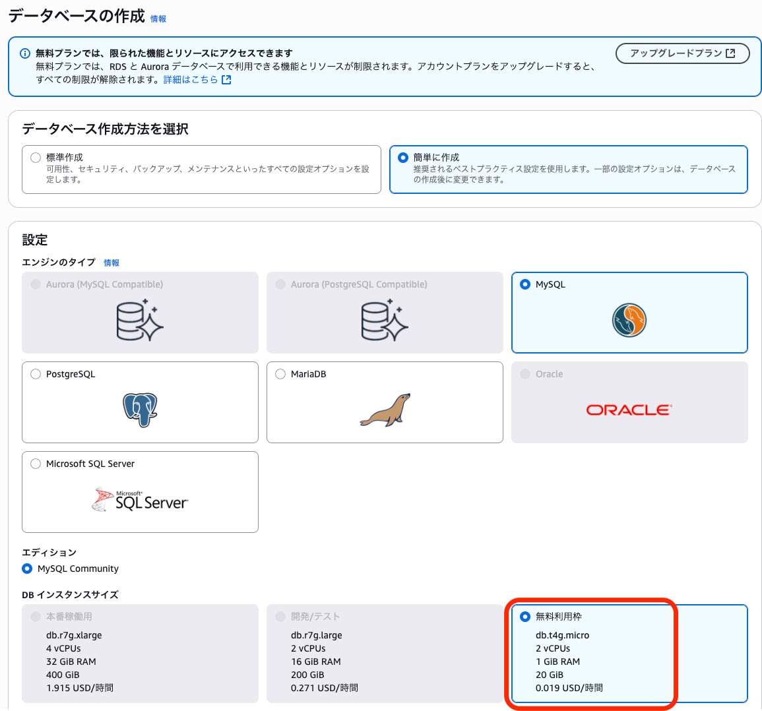Click the external-link icon on the アップグレードプラン button

[x=730, y=53]
